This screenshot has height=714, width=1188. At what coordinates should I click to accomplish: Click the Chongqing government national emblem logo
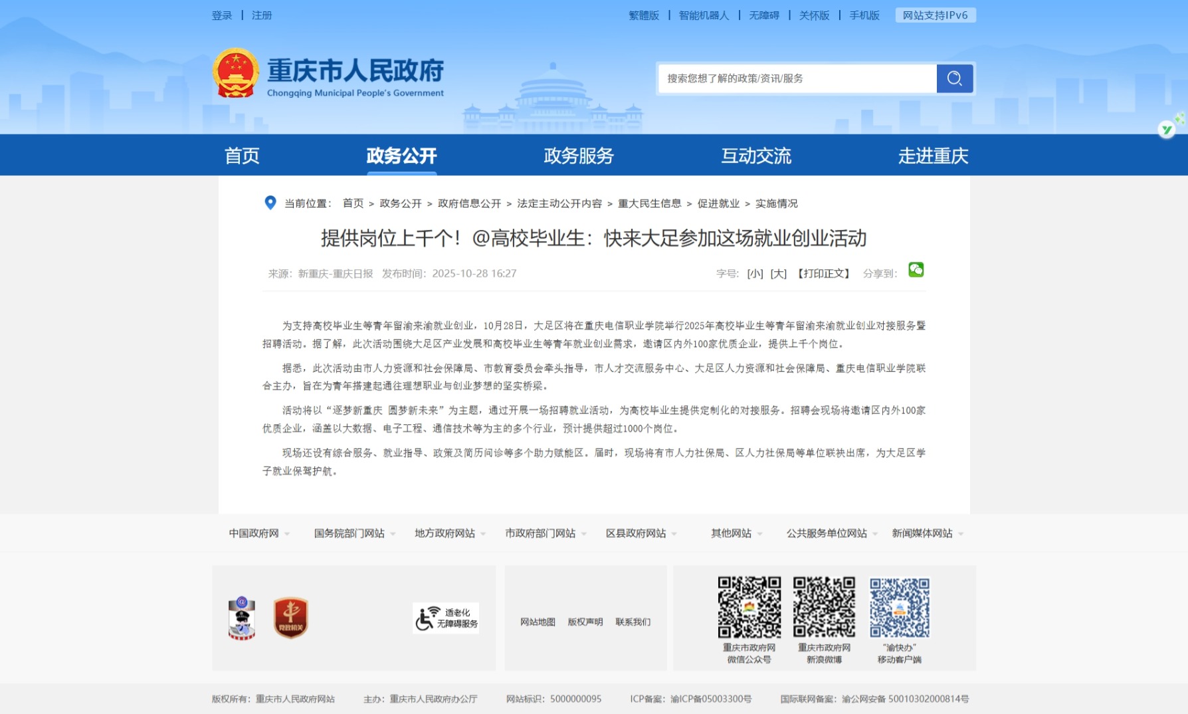[x=237, y=73]
